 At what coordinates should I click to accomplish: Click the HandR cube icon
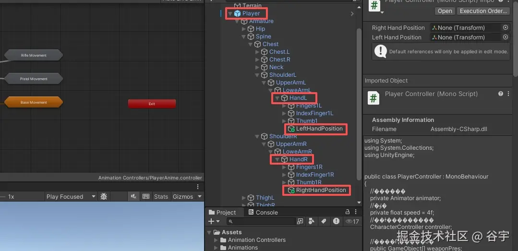click(x=284, y=159)
